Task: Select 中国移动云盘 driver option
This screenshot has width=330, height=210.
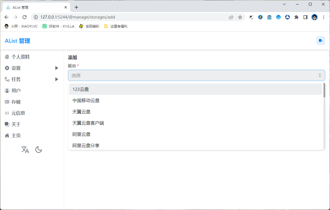Action: click(x=196, y=101)
